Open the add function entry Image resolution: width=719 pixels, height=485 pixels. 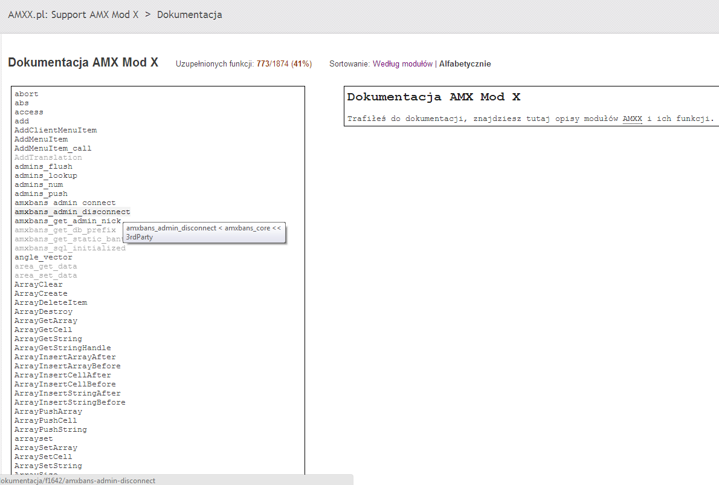click(x=22, y=121)
